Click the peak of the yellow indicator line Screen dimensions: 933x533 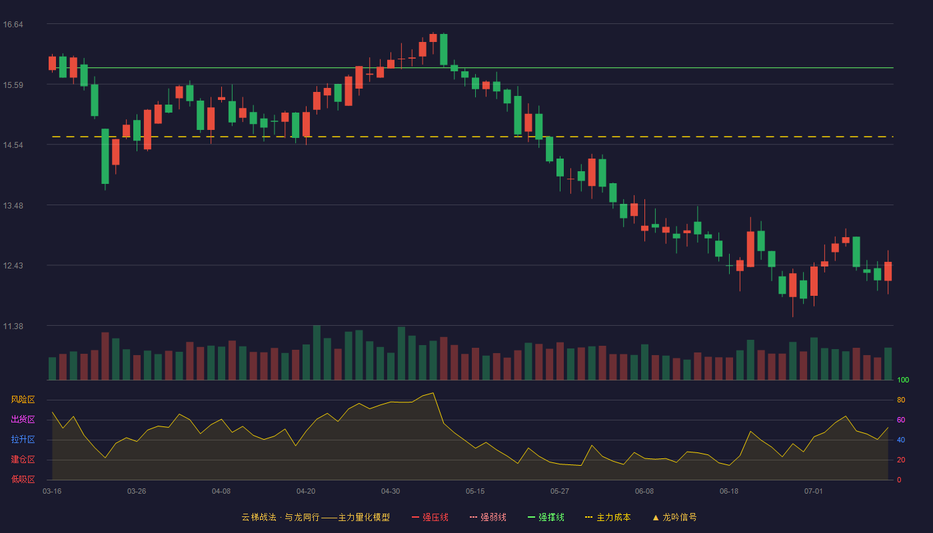pos(433,393)
